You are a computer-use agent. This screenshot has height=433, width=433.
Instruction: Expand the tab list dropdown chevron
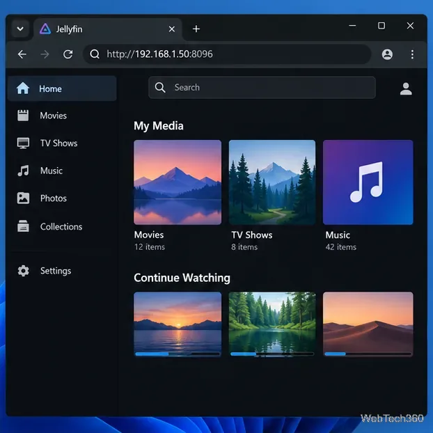[x=20, y=29]
